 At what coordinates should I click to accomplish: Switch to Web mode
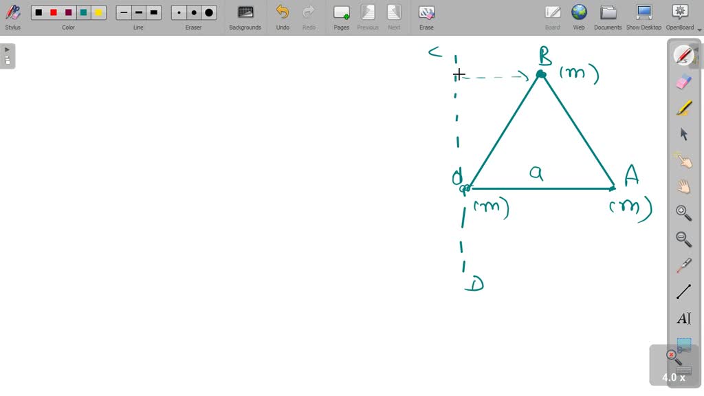point(579,16)
